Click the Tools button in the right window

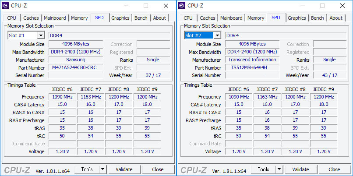click(263, 169)
